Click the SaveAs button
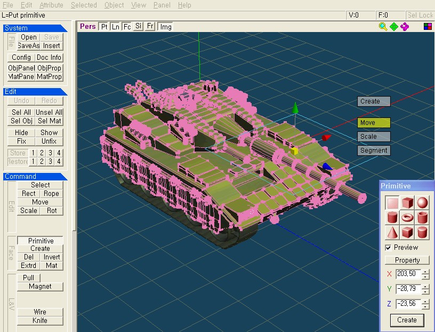This screenshot has height=332, width=435. click(29, 45)
